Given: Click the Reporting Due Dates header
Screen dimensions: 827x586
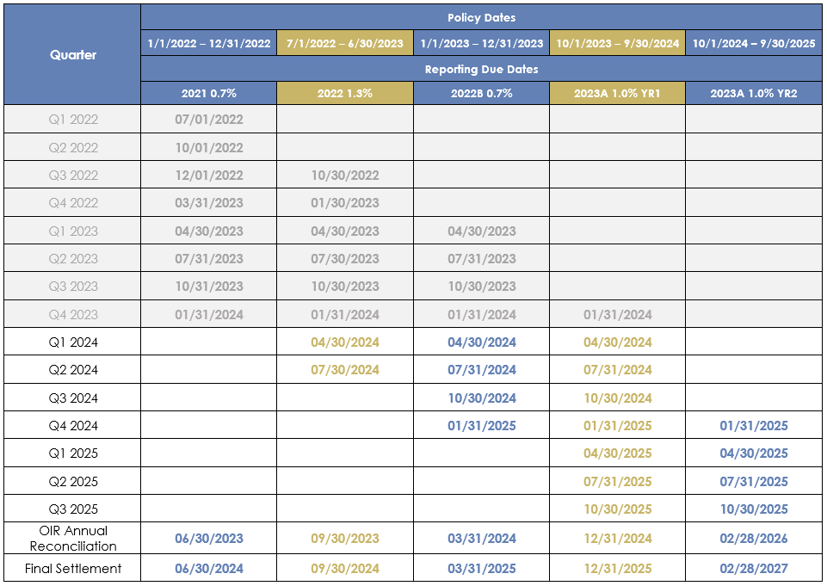Looking at the screenshot, I should pos(481,69).
